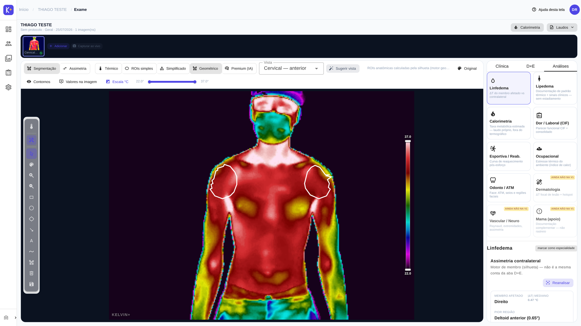Click the Calorimetria header button
The height and width of the screenshot is (326, 581).
click(527, 27)
